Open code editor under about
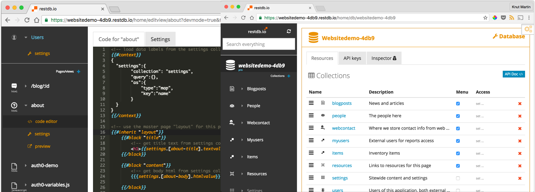535x192 pixels. coord(46,122)
